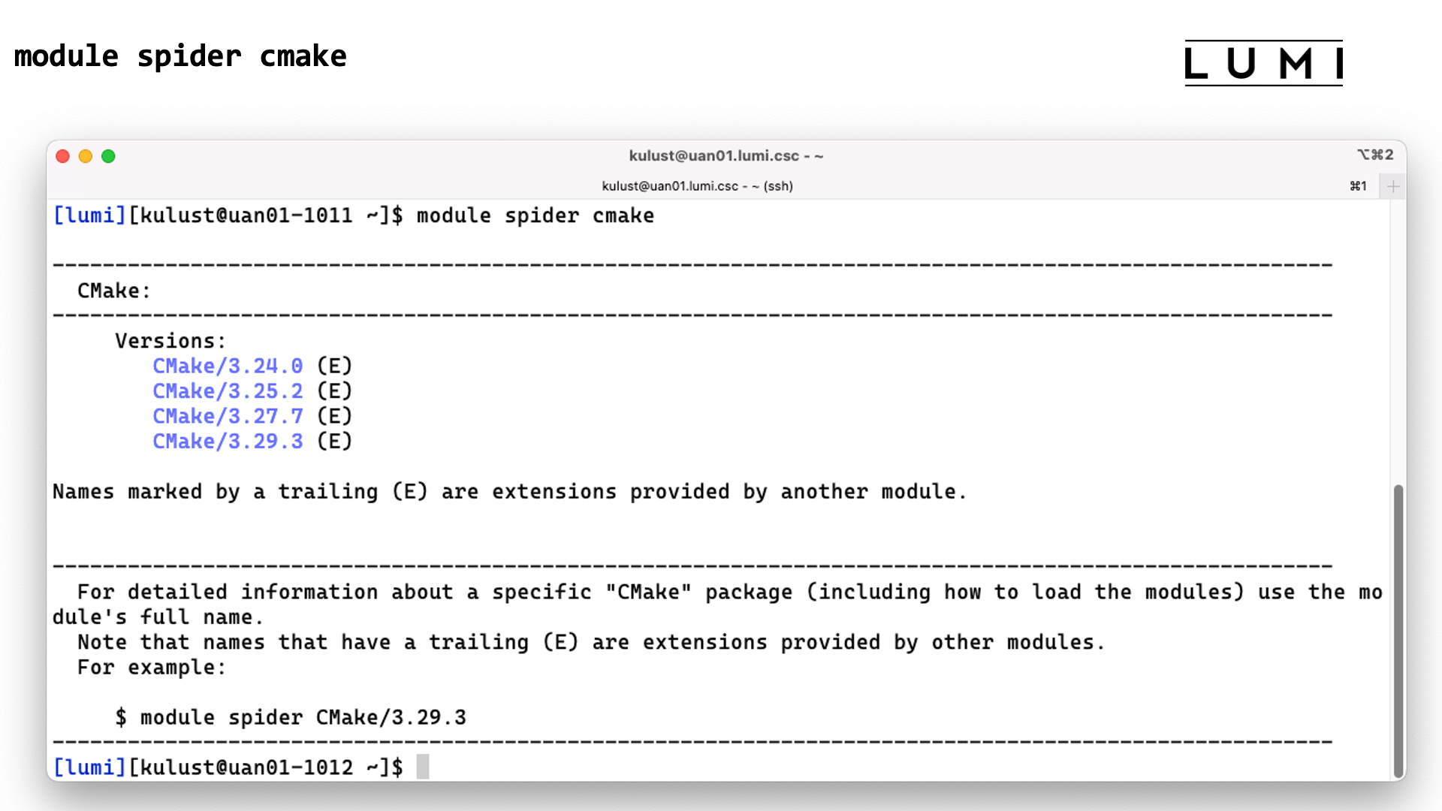1442x811 pixels.
Task: Click the blue [lumi] label on last prompt
Action: [89, 767]
